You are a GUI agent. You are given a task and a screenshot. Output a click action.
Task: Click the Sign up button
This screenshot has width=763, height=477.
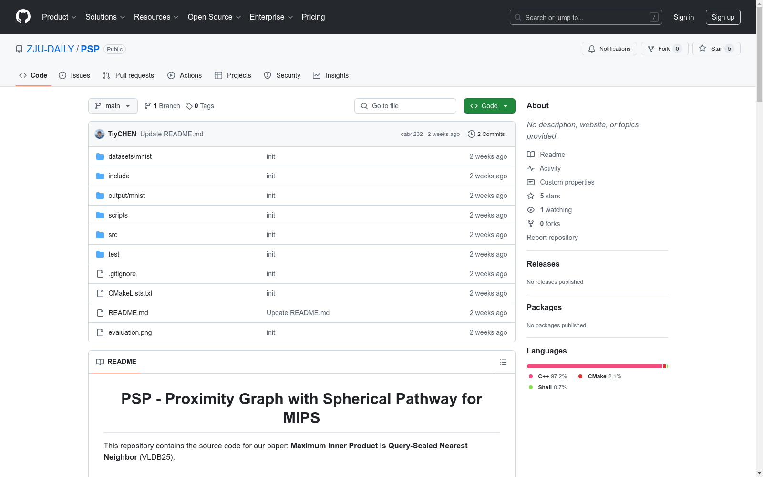point(723,17)
